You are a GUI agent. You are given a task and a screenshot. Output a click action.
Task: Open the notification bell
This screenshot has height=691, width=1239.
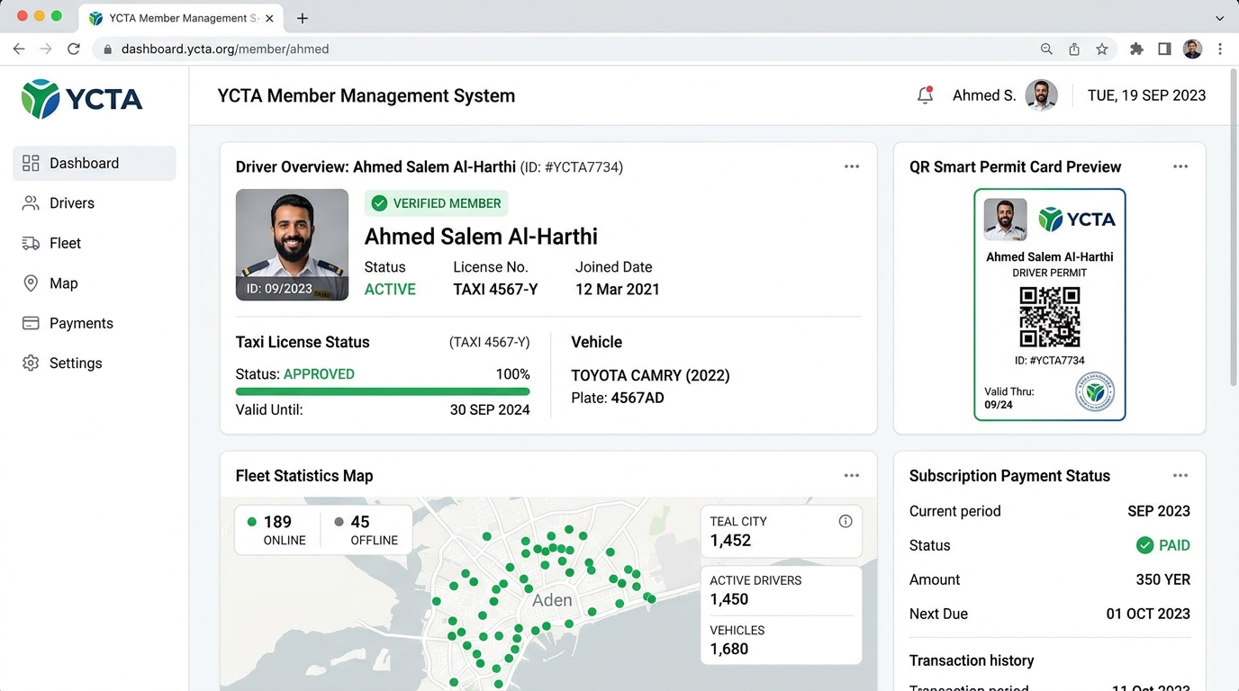[925, 95]
